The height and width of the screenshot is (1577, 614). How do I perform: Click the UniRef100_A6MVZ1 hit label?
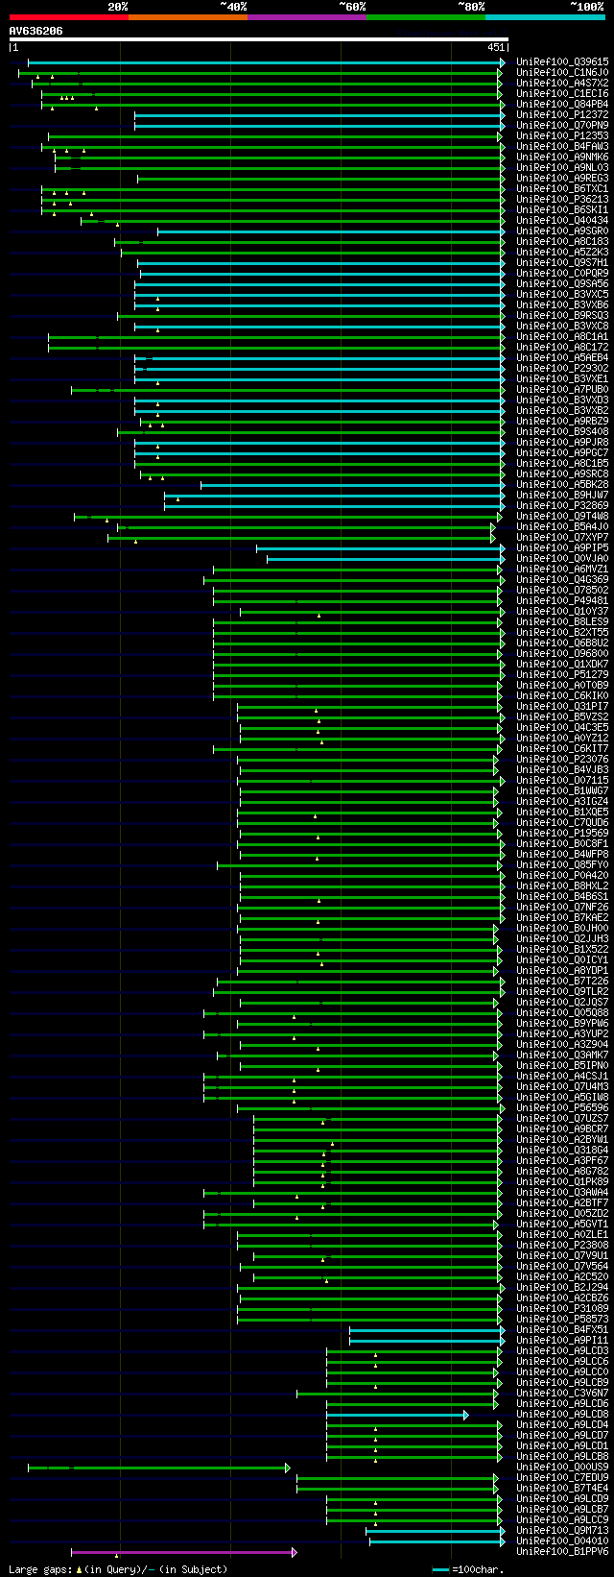pyautogui.click(x=562, y=569)
